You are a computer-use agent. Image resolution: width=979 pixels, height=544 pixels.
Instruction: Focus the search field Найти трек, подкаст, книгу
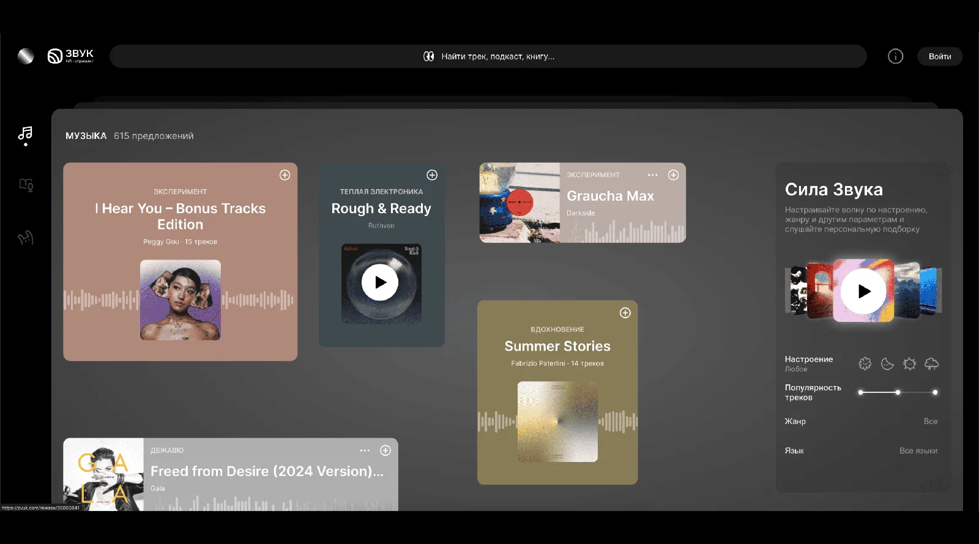[x=488, y=56]
